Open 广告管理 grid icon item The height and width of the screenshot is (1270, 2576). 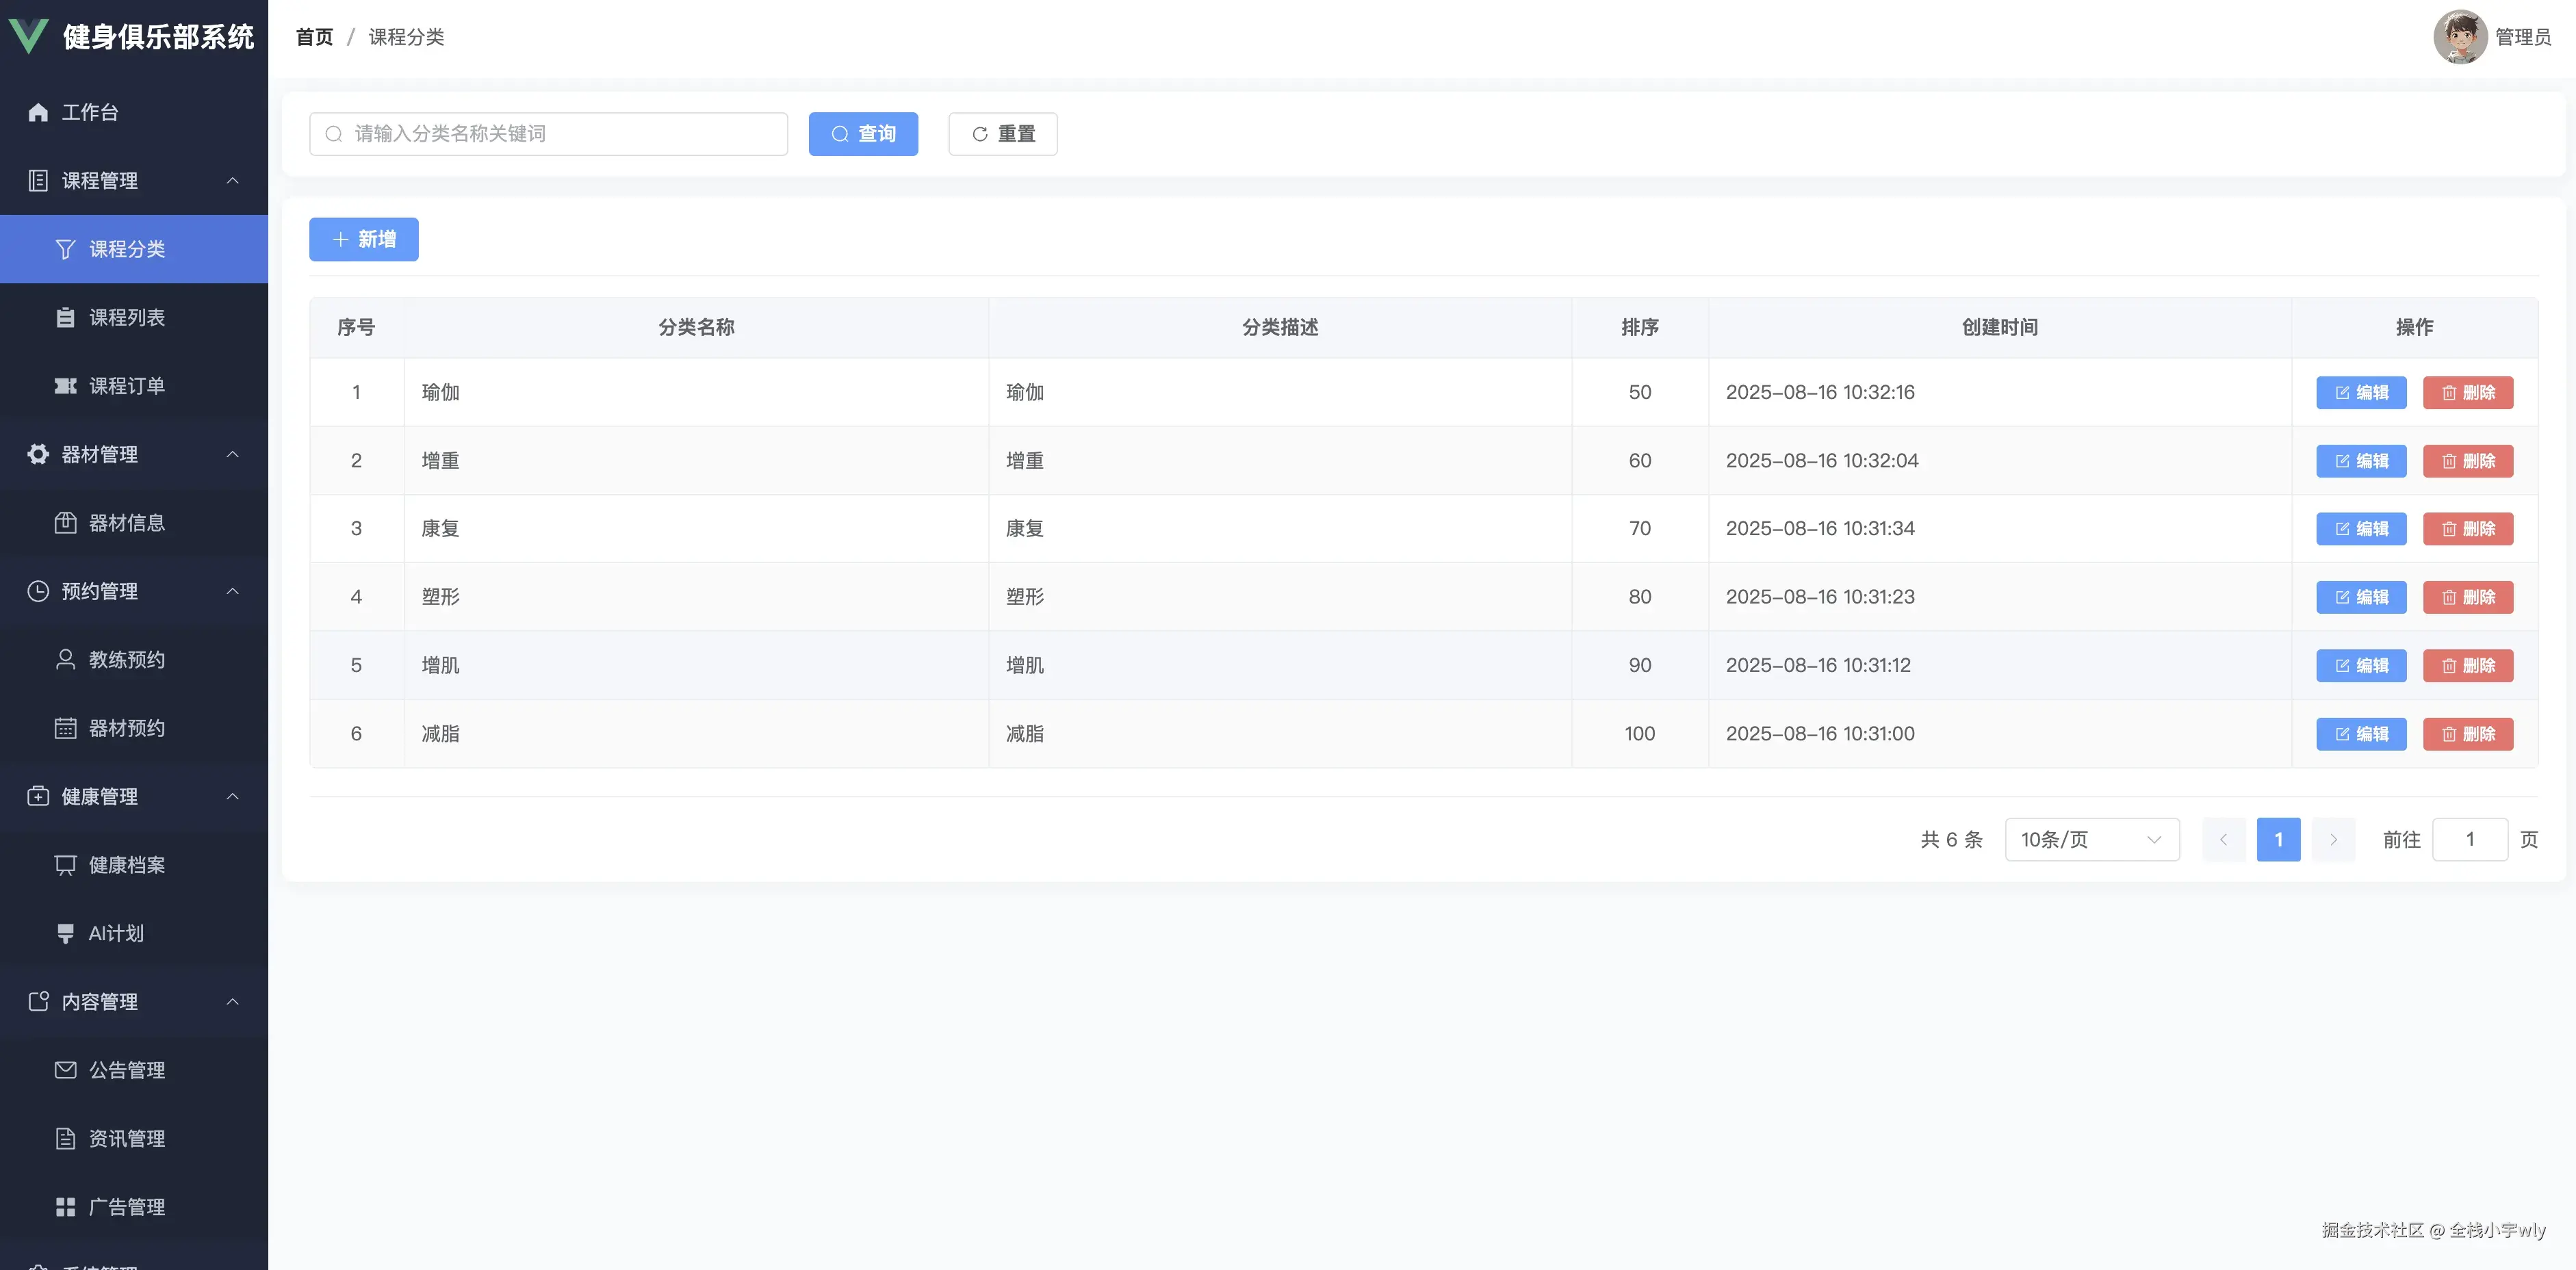tap(126, 1207)
